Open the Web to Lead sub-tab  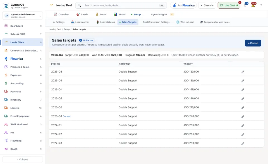pyautogui.click(x=185, y=22)
